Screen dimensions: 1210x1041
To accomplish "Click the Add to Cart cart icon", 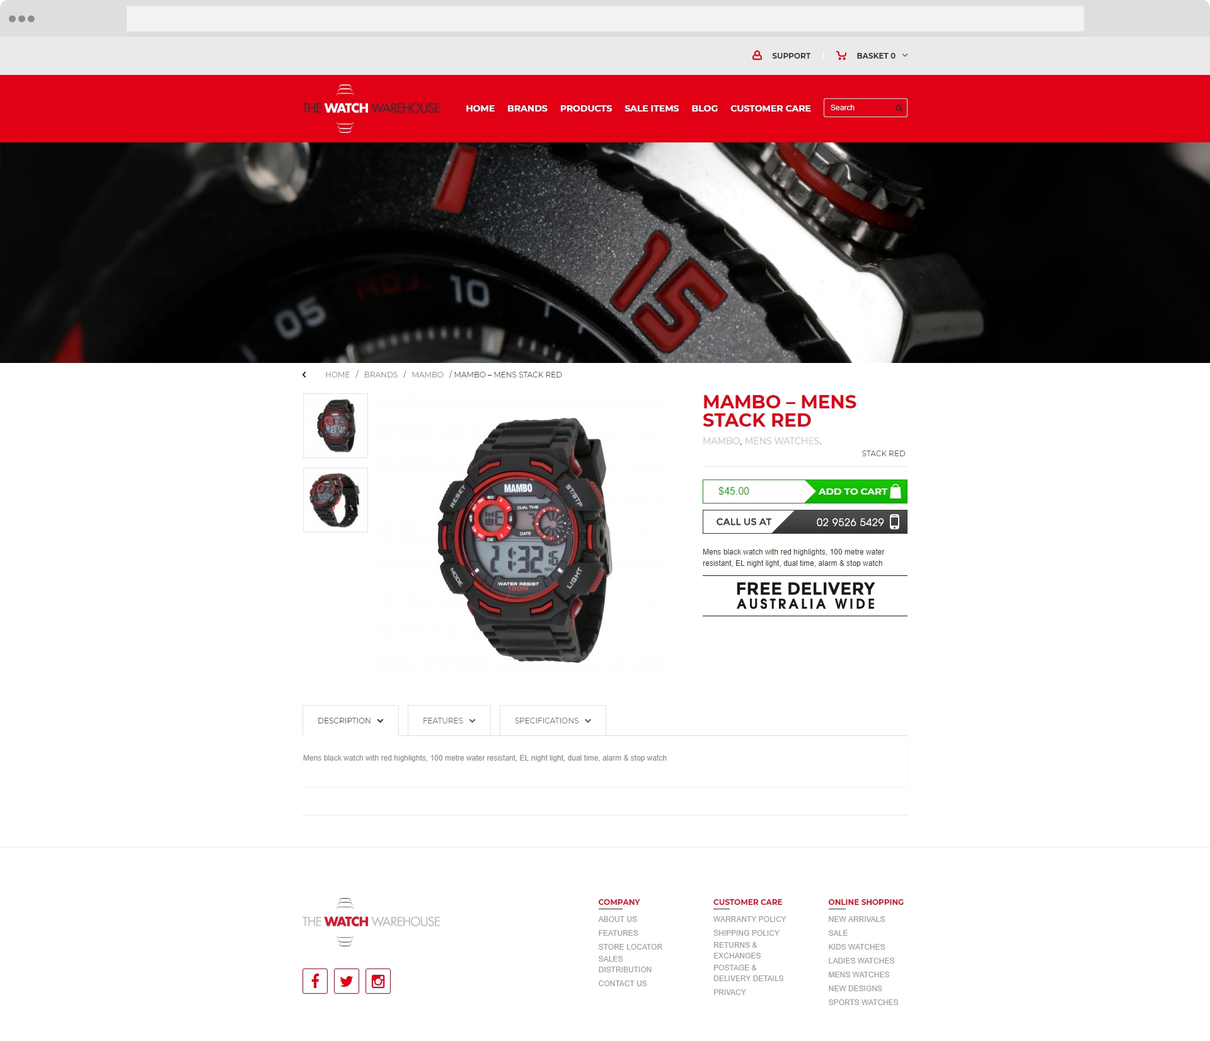I will pyautogui.click(x=895, y=491).
